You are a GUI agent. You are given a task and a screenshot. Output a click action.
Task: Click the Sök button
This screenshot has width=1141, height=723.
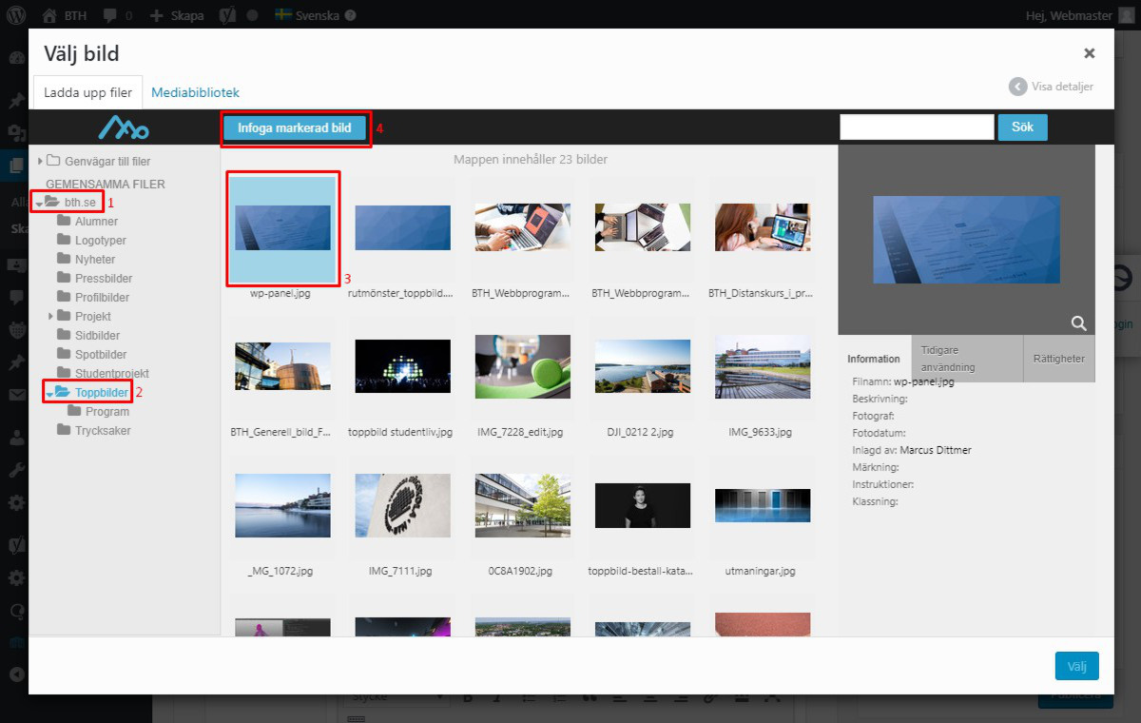(1022, 127)
